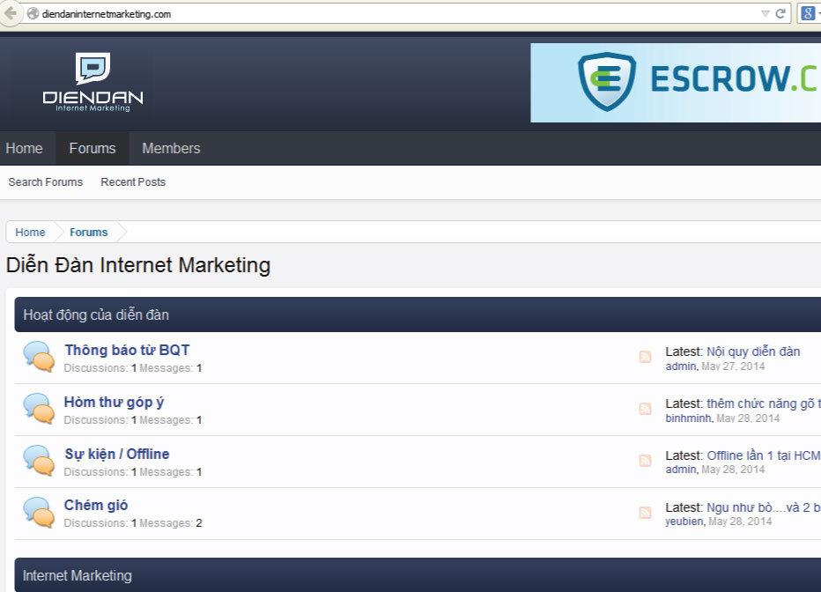Screen dimensions: 821x592
Task: Click the Home breadcrumb link
Action: click(30, 232)
